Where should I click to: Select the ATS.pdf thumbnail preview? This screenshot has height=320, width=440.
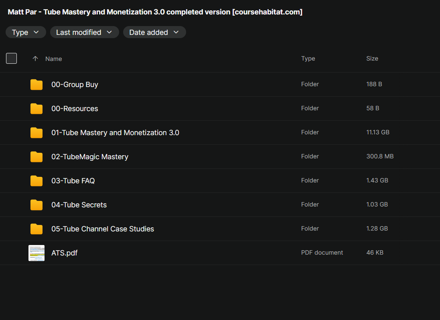(36, 253)
